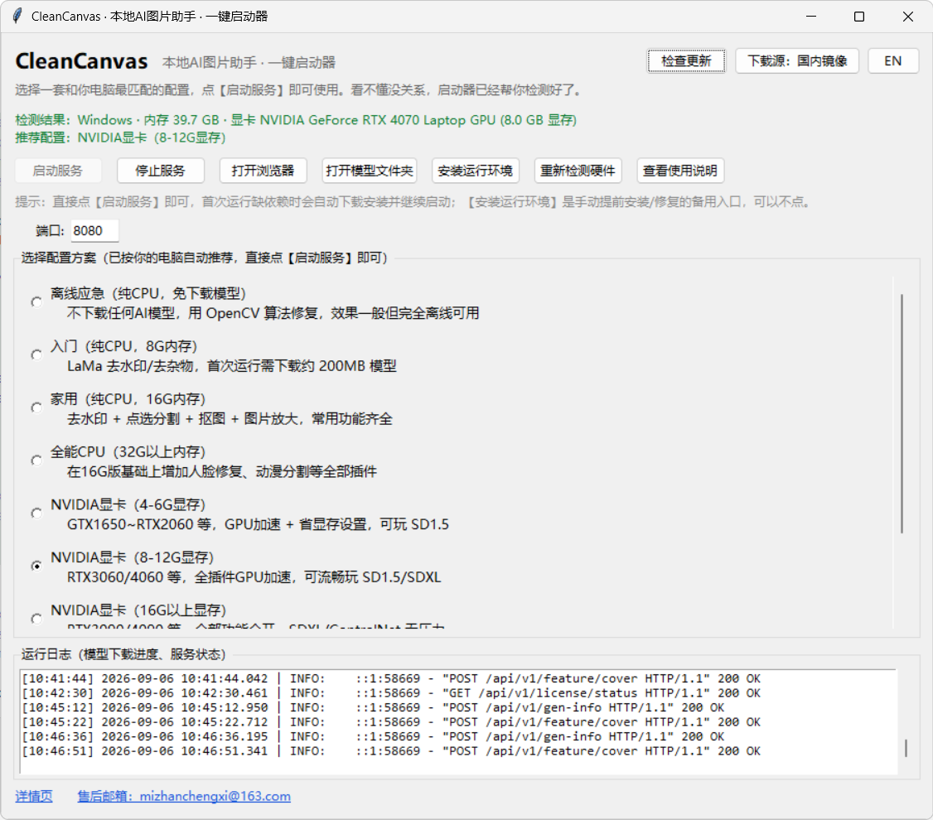Click 售后邮箱 mizhanchengxi@163.com link
Image resolution: width=933 pixels, height=820 pixels.
pos(184,796)
